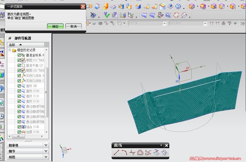Close the 曲线 floating toolbar
Viewport: 246px width, 162px height.
[166, 146]
